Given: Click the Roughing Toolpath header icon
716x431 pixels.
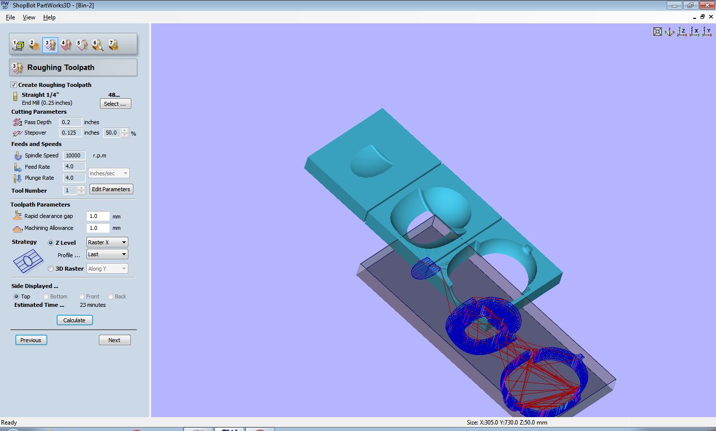Looking at the screenshot, I should coord(17,68).
